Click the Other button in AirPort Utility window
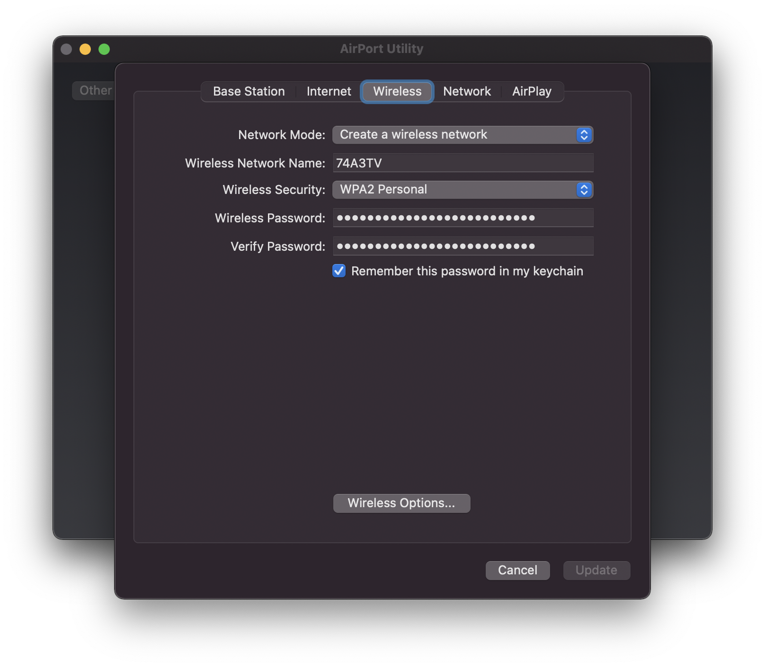Viewport: 765px width, 669px height. click(94, 90)
